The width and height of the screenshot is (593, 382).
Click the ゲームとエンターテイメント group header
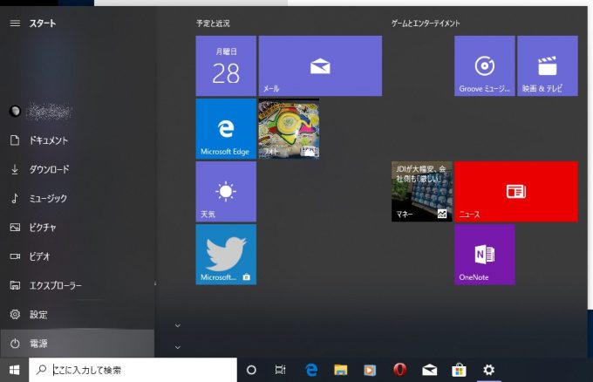(x=426, y=24)
